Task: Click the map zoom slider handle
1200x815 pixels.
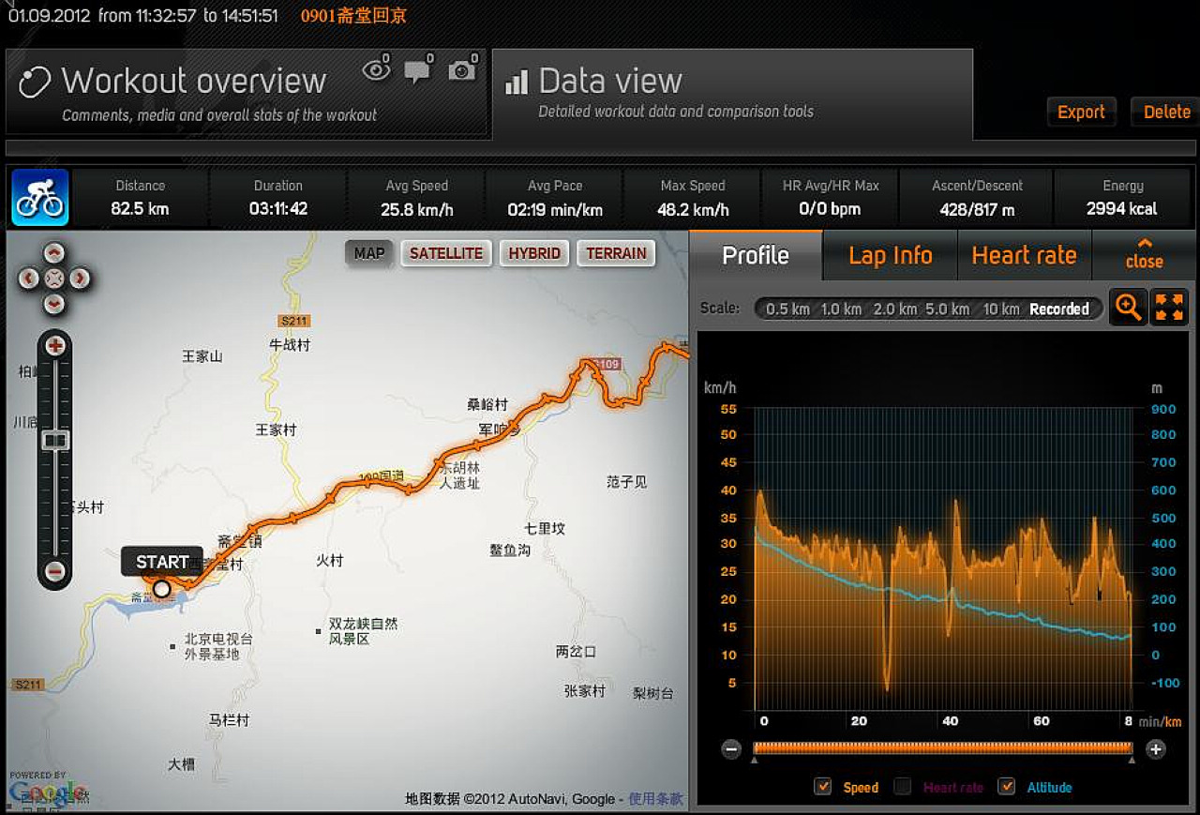Action: tap(56, 439)
